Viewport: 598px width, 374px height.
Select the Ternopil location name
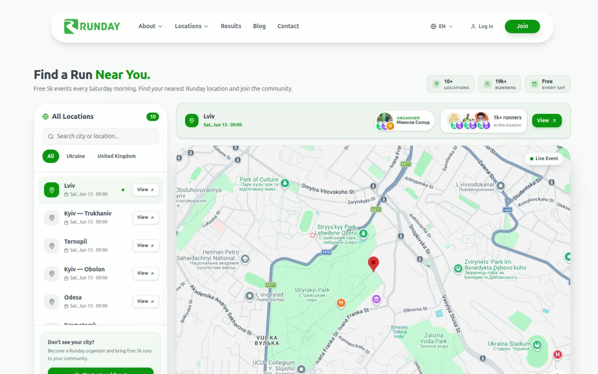pos(75,242)
